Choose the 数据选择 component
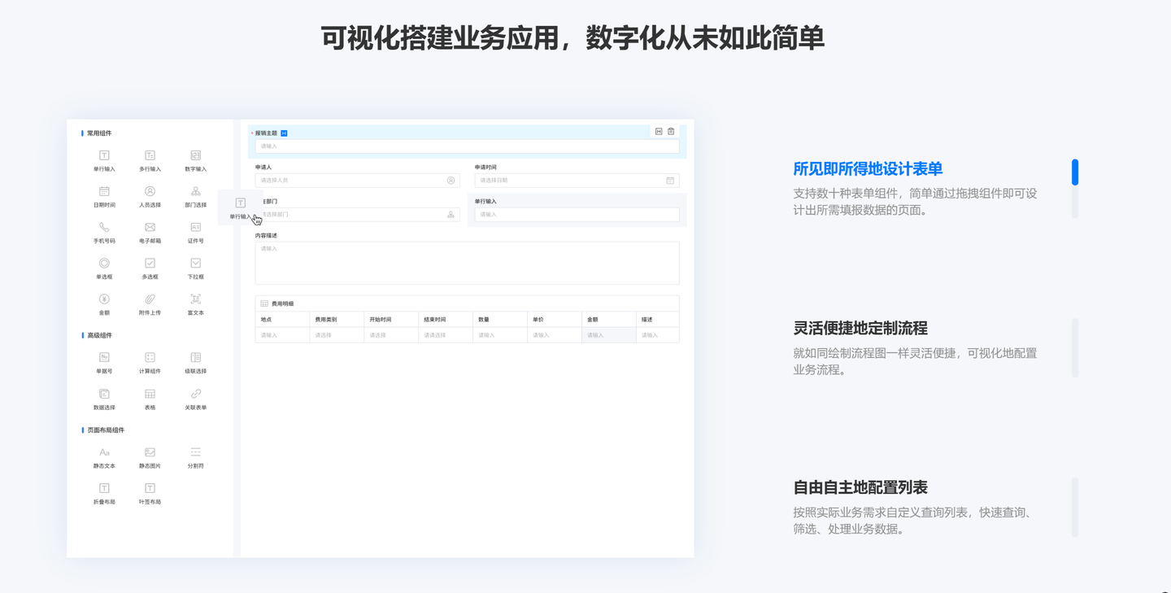The width and height of the screenshot is (1171, 593). tap(104, 399)
